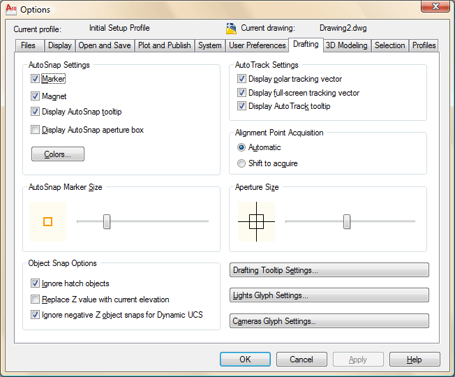Click the Drawing2.dwg file name
The image size is (455, 377).
tap(343, 28)
